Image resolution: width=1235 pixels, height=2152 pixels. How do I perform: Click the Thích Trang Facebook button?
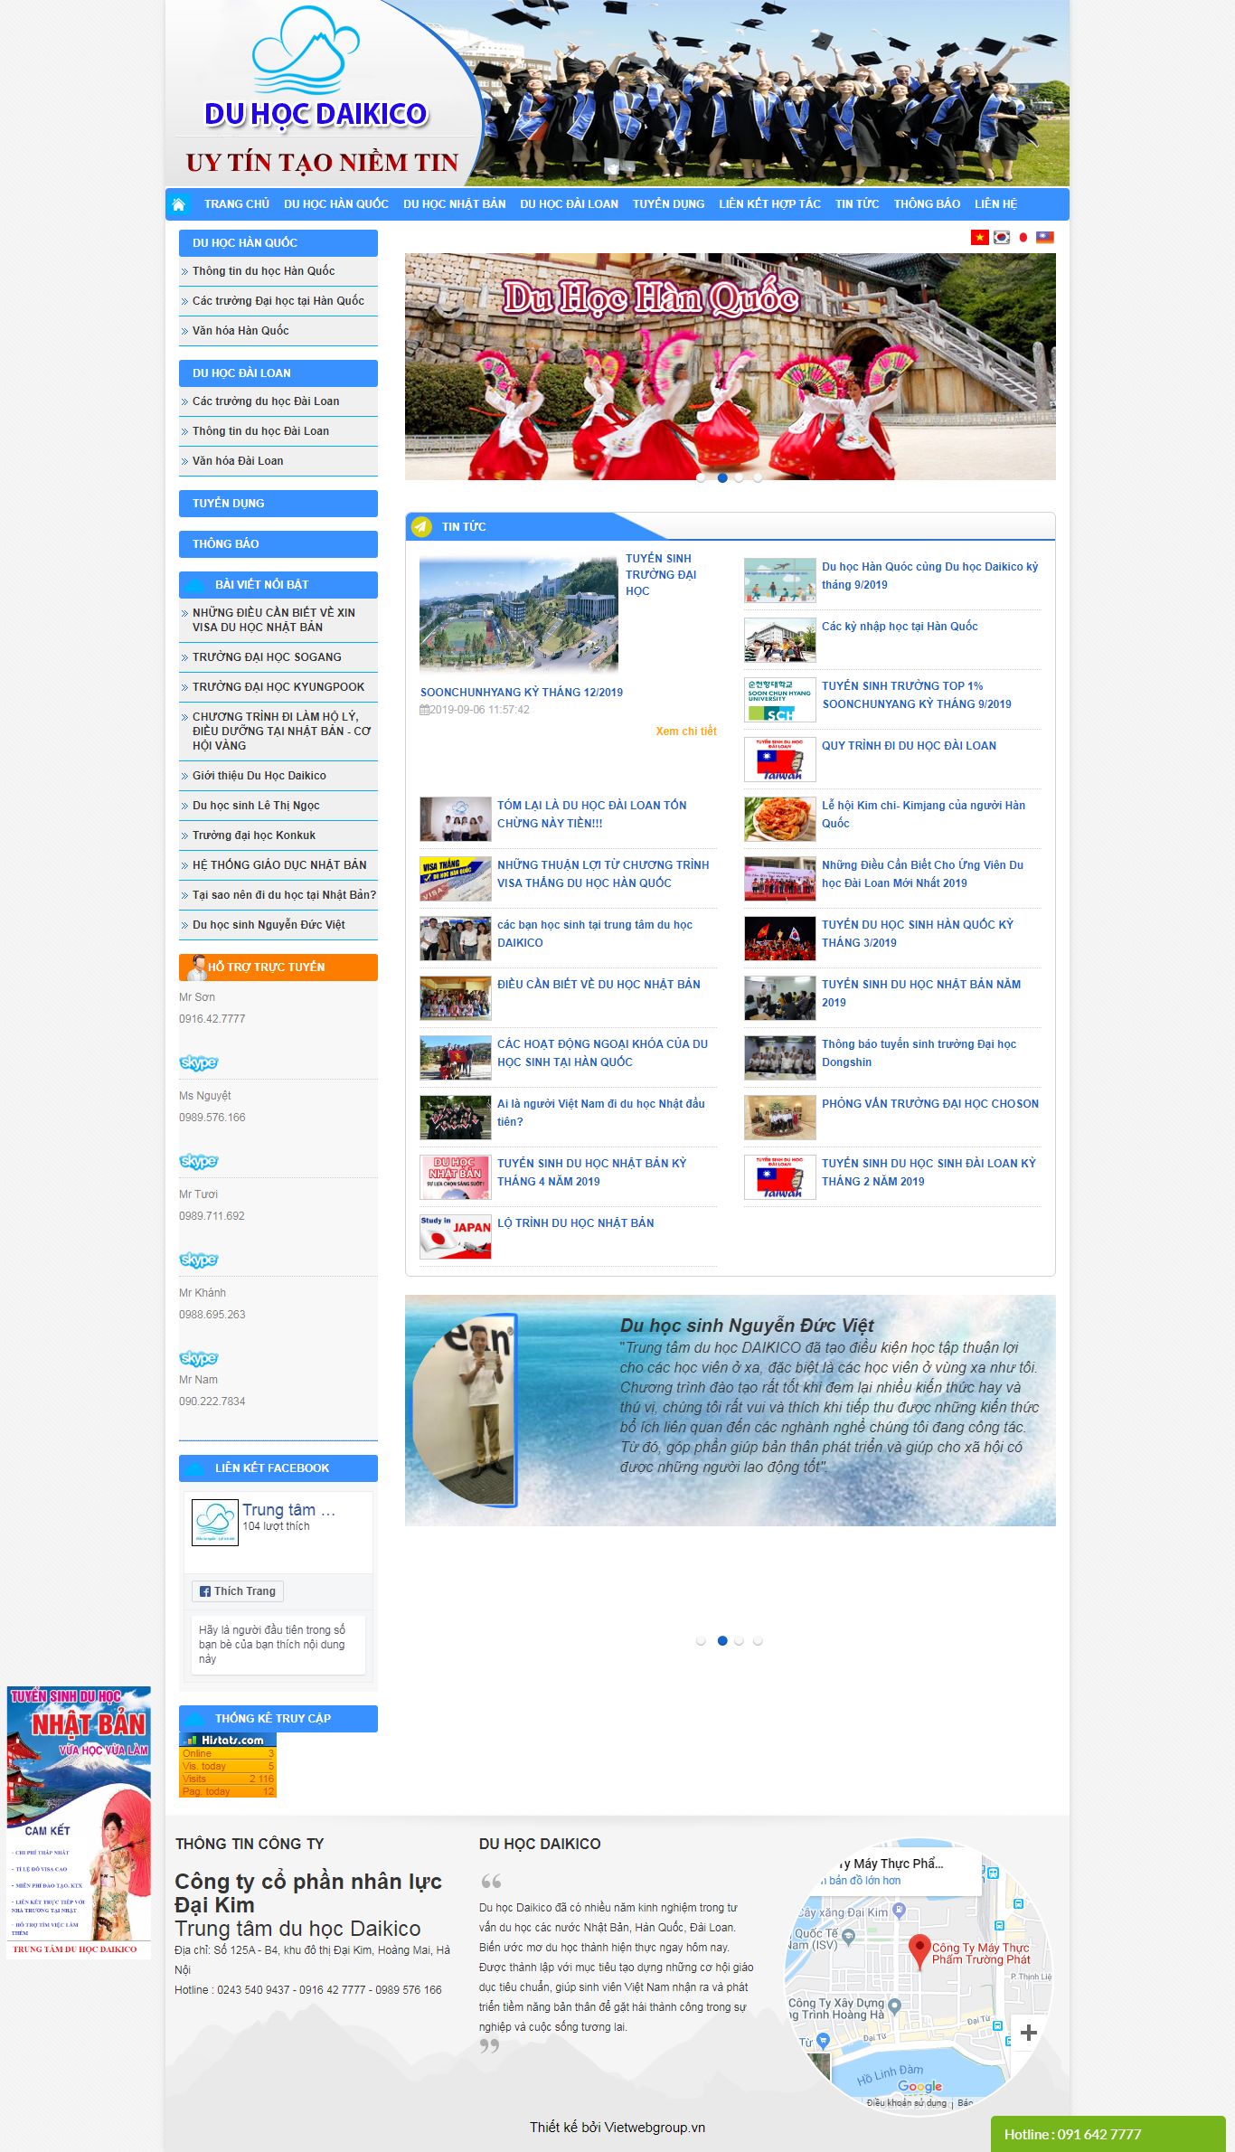[238, 1591]
